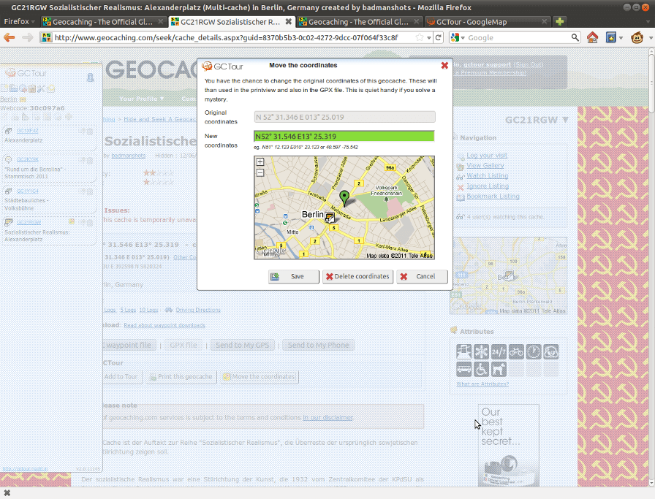The width and height of the screenshot is (655, 499).
Task: Open the Your Profile menu on the page
Action: [141, 99]
